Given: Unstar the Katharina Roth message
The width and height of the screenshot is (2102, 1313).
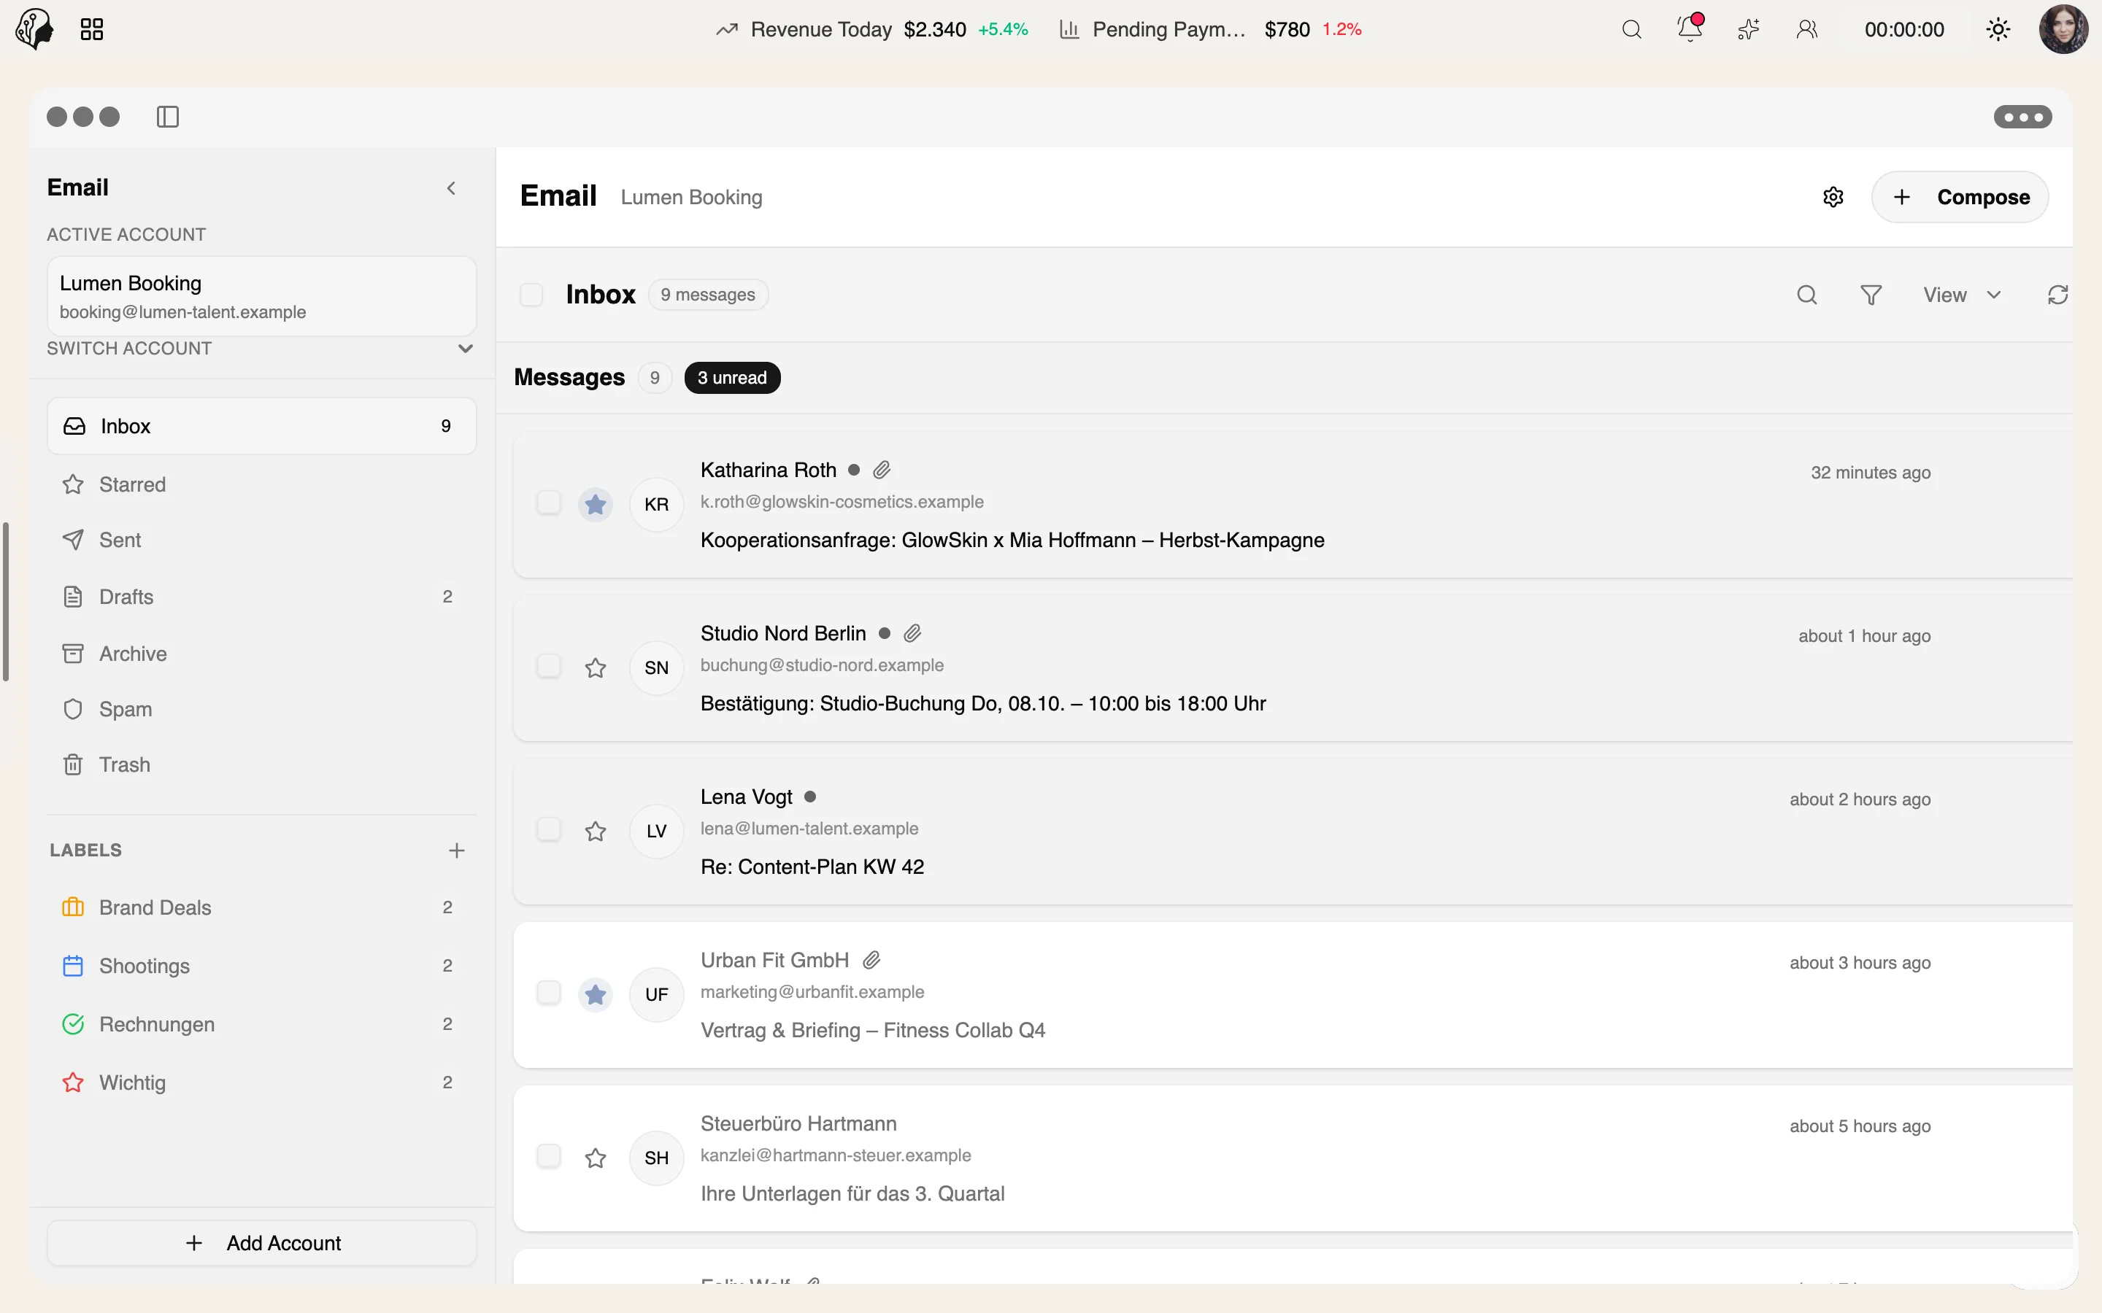Looking at the screenshot, I should point(595,505).
